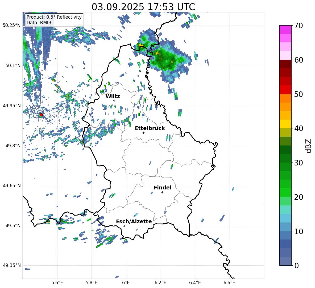Click the Wiltz city label
315x288 pixels.
pyautogui.click(x=113, y=96)
